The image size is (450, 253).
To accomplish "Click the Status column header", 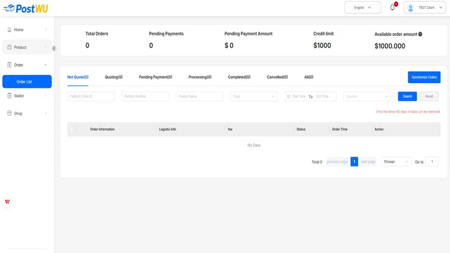I will (301, 129).
